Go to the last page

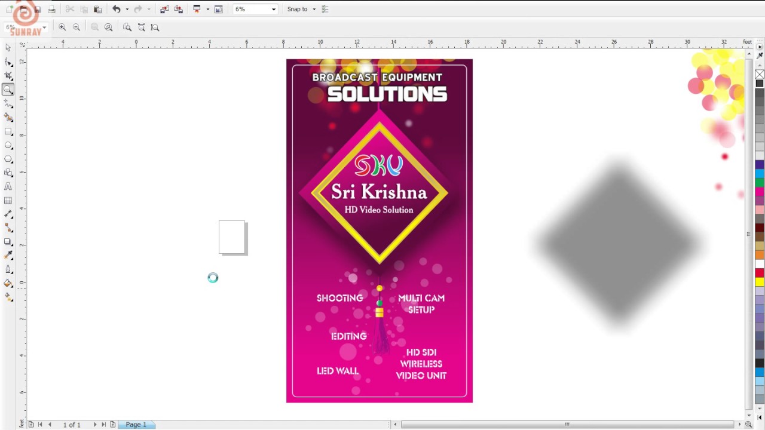(x=103, y=425)
